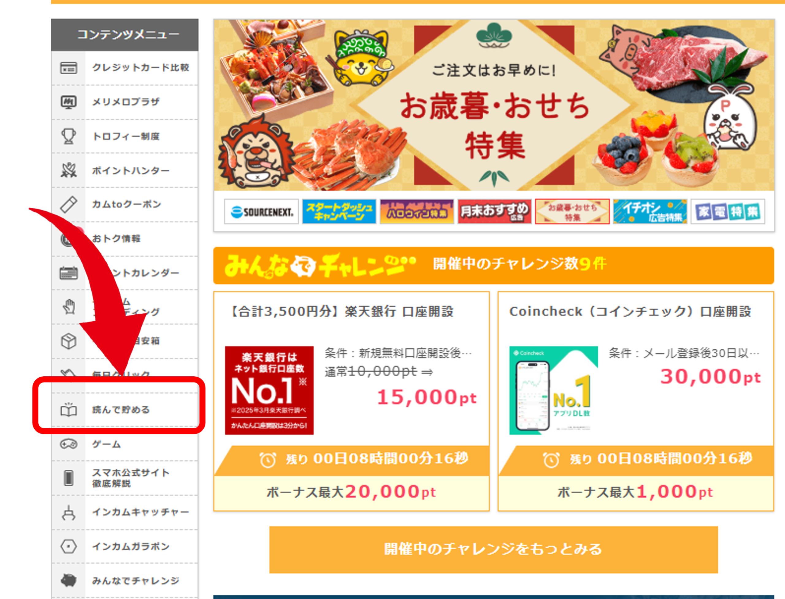Select the trophy icon for トロフィー制度
The image size is (785, 599).
click(x=68, y=136)
